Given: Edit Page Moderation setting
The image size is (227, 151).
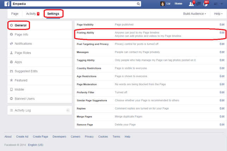Looking at the screenshot, I should click(x=222, y=84).
